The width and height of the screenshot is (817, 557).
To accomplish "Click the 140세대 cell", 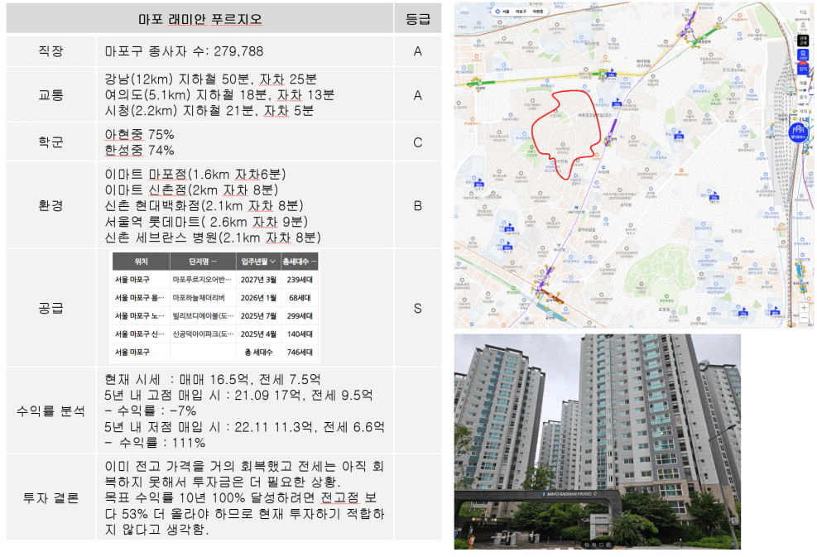I will (300, 334).
